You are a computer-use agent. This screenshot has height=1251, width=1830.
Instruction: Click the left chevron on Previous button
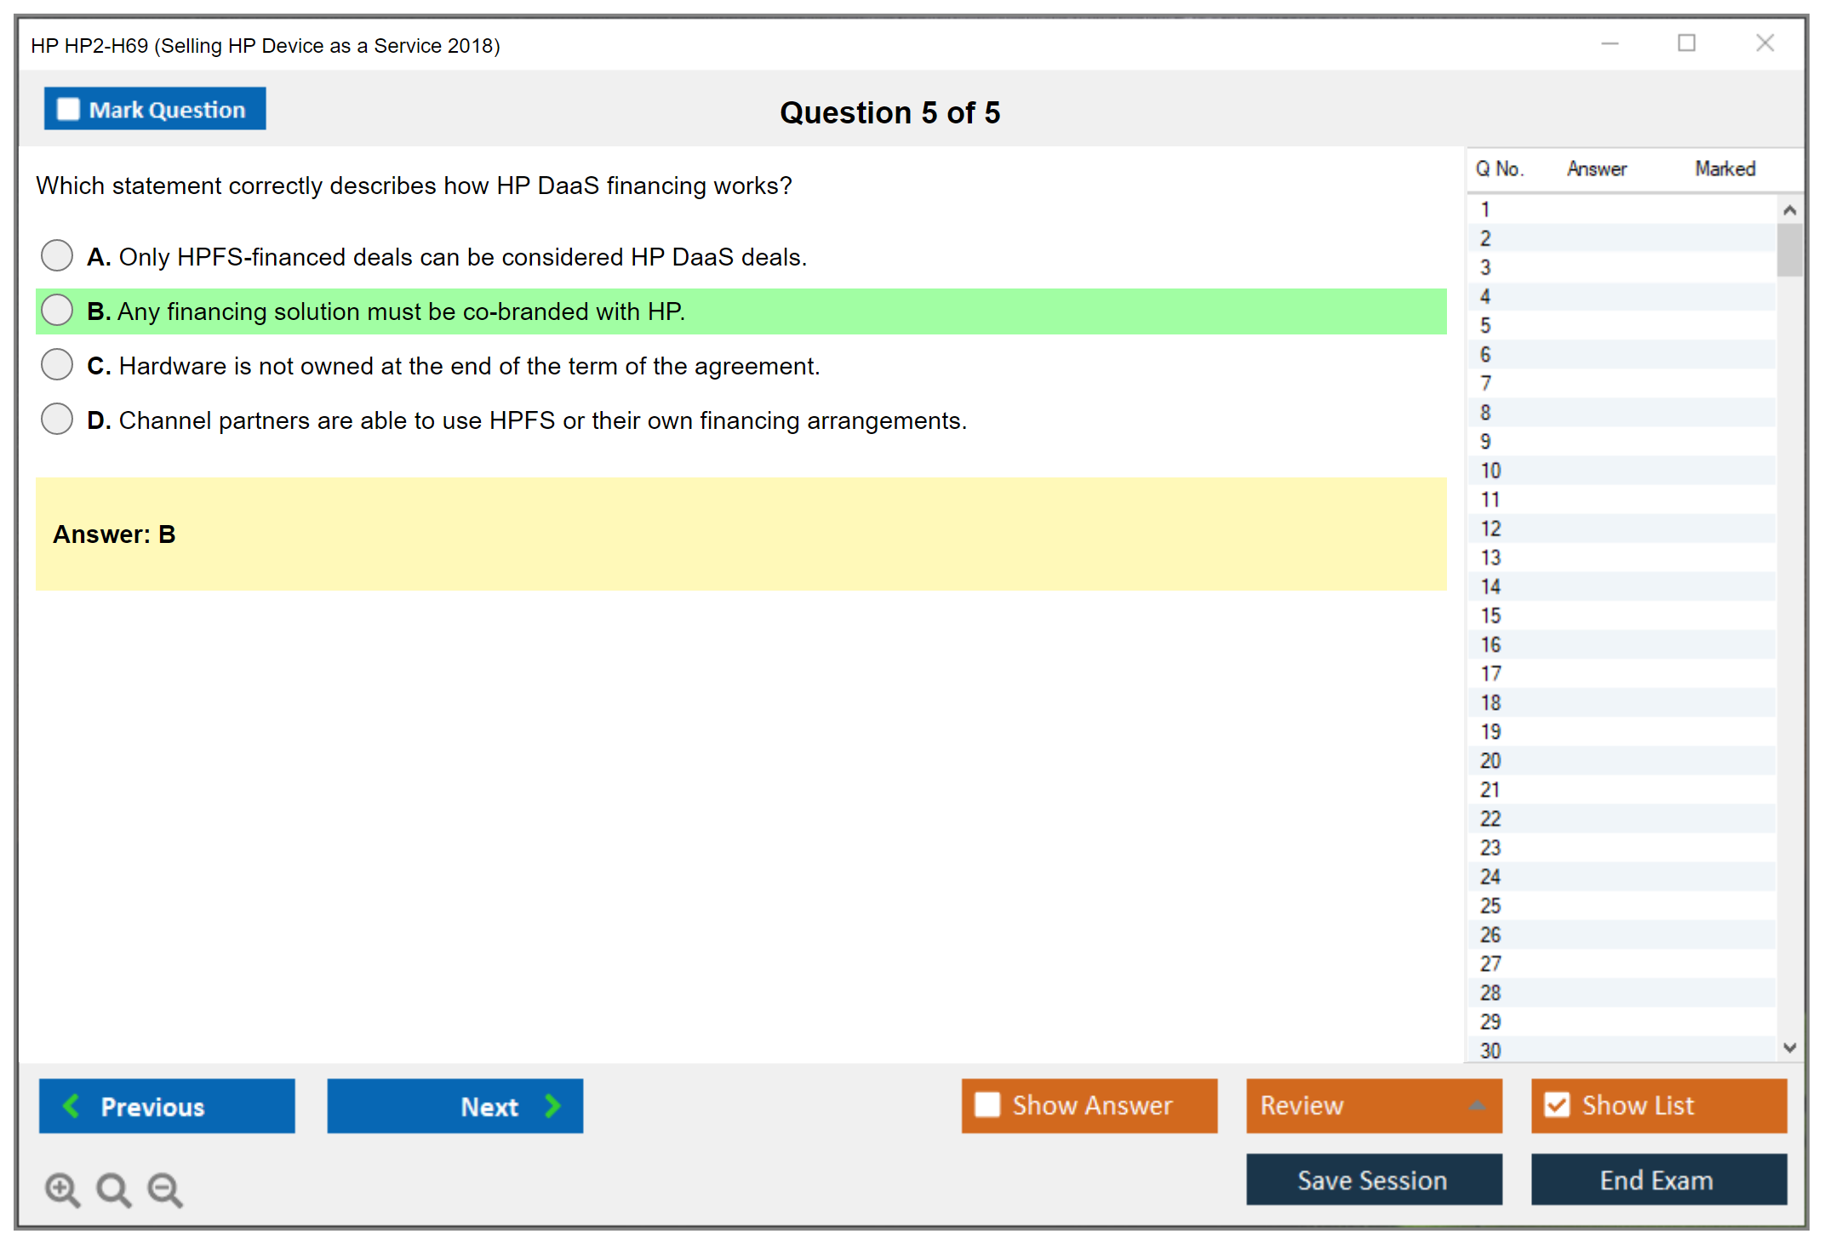[x=71, y=1105]
